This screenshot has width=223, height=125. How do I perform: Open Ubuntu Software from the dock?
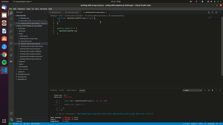(x=4, y=39)
